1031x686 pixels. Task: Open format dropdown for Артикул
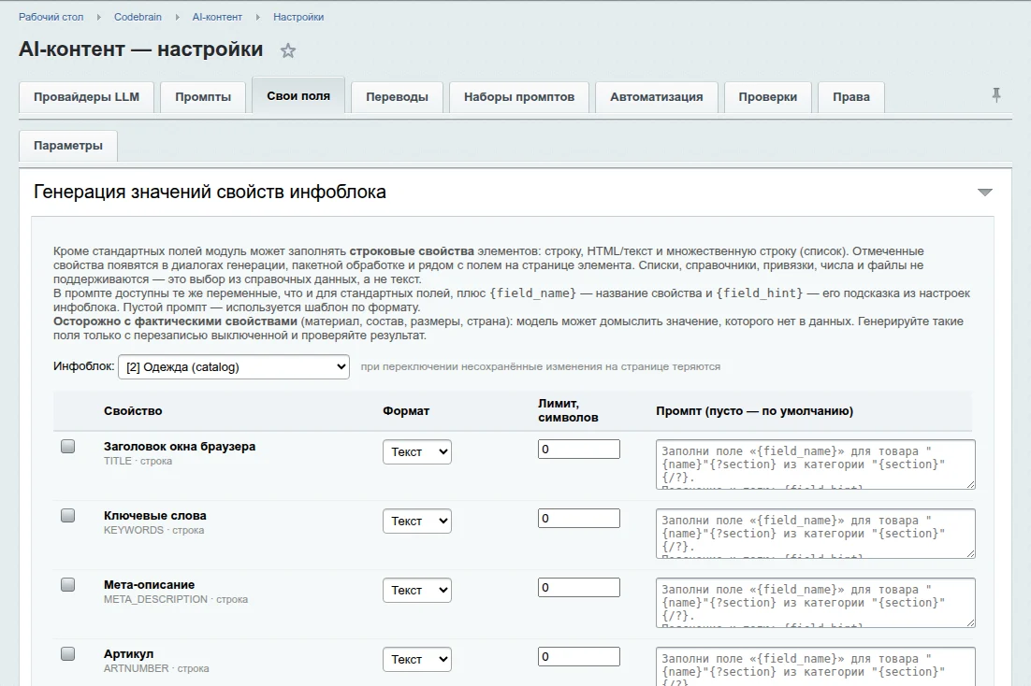417,658
